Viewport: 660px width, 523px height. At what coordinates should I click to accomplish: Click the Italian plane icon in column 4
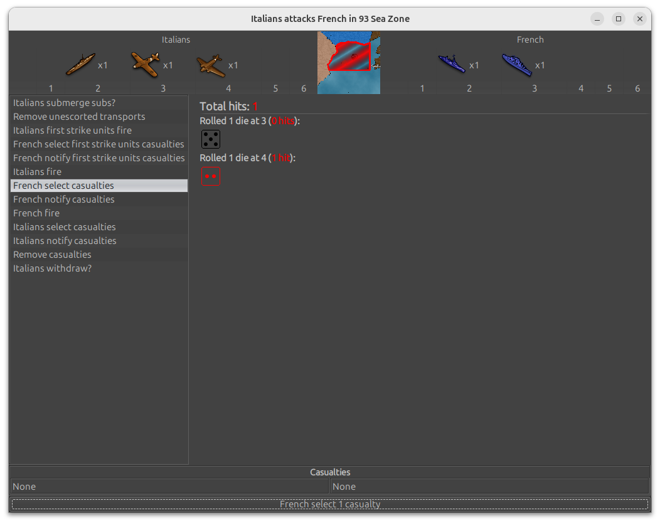211,65
